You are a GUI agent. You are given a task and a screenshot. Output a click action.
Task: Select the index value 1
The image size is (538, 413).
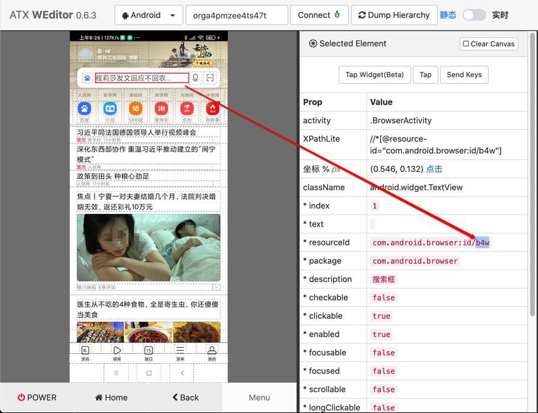375,206
